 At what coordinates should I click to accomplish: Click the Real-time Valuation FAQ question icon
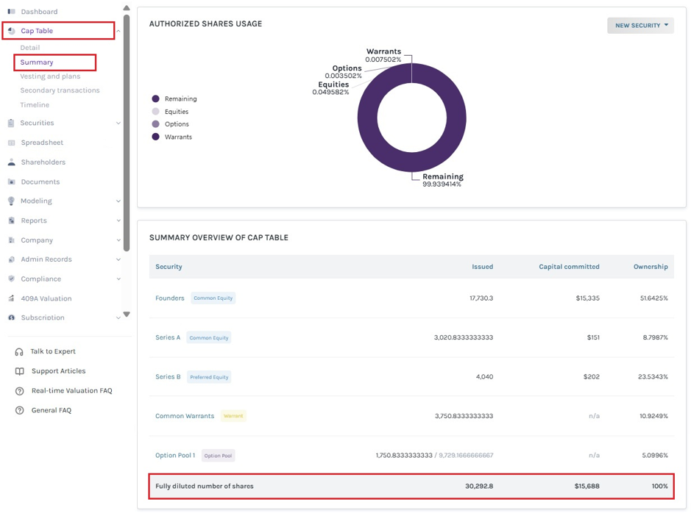[19, 391]
